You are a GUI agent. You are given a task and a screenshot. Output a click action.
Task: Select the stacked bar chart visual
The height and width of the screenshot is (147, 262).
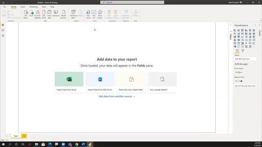(x=235, y=30)
